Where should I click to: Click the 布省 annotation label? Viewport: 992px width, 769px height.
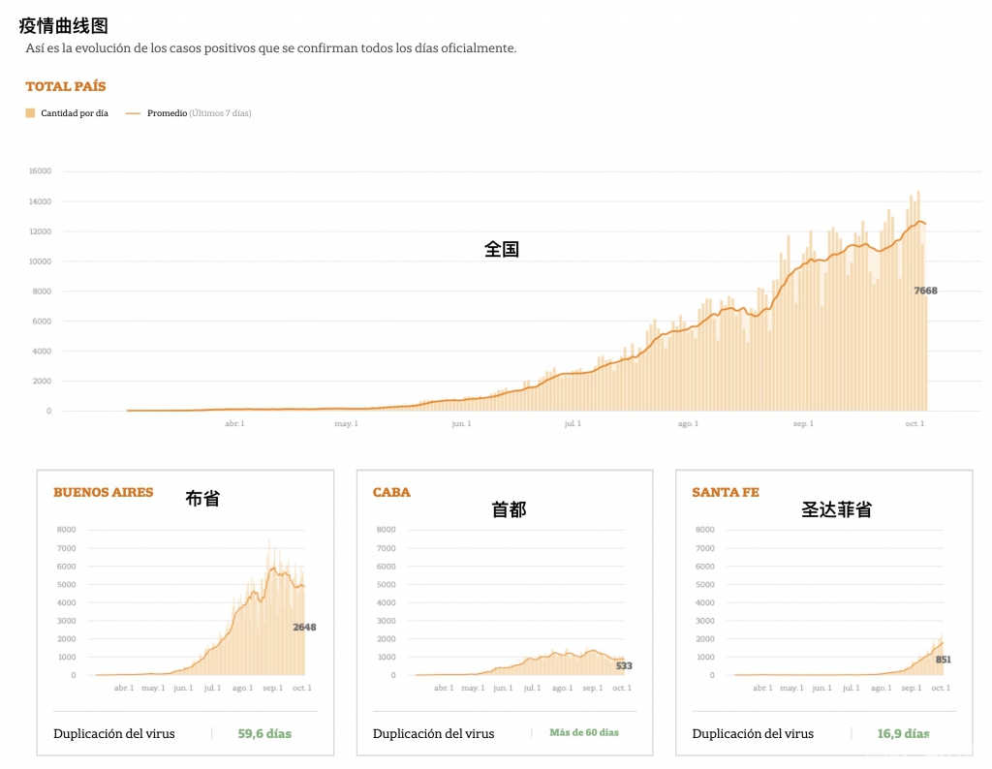click(202, 500)
